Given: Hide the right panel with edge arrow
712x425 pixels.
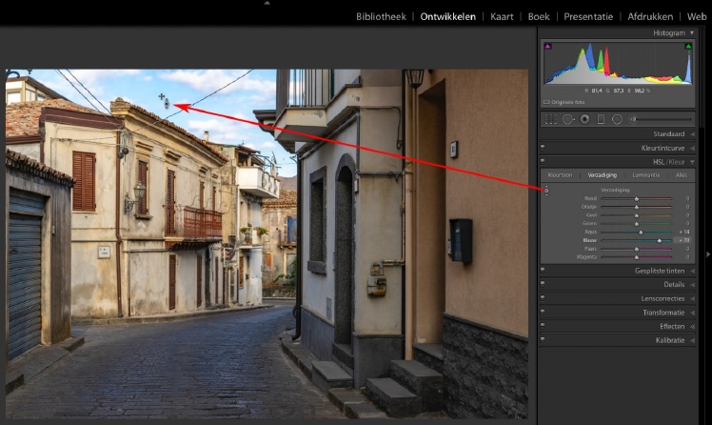Looking at the screenshot, I should coord(707,254).
